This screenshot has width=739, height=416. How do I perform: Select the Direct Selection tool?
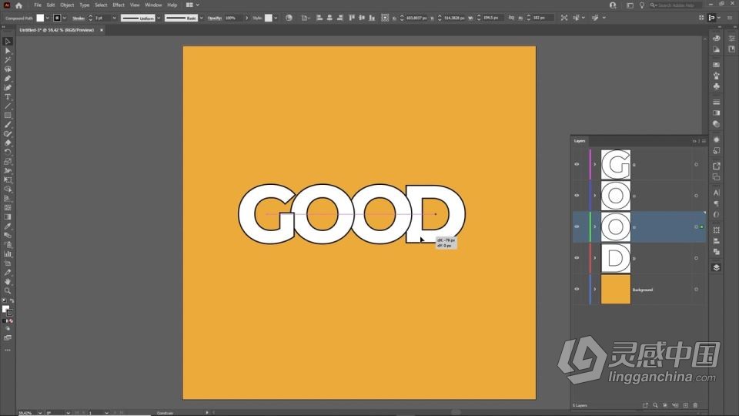pos(8,51)
